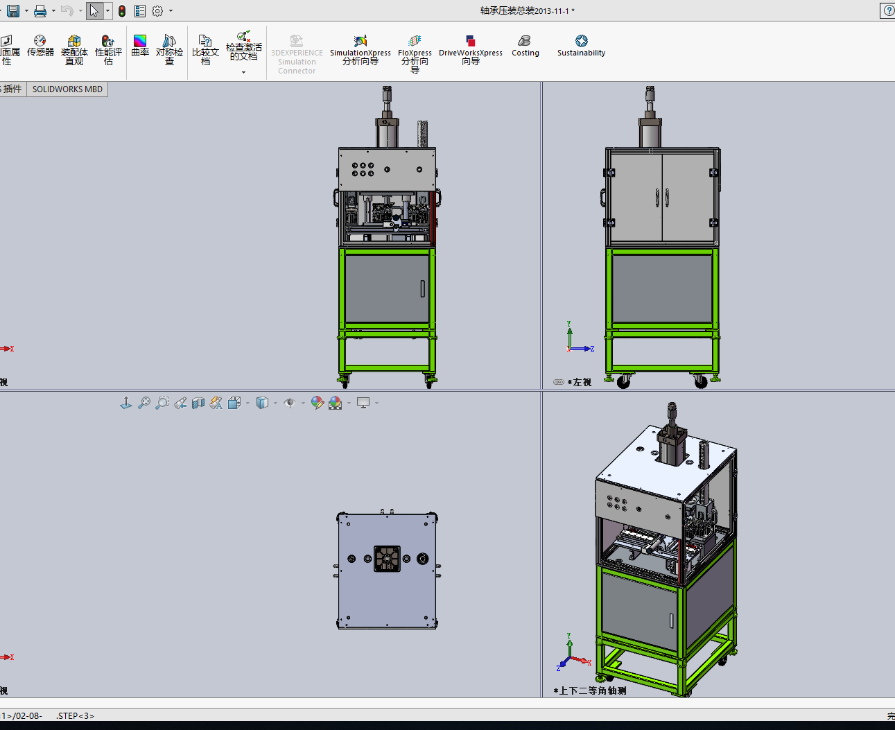This screenshot has width=895, height=730.
Task: Switch to the SOLIDWORKS MBD tab
Action: [x=67, y=89]
